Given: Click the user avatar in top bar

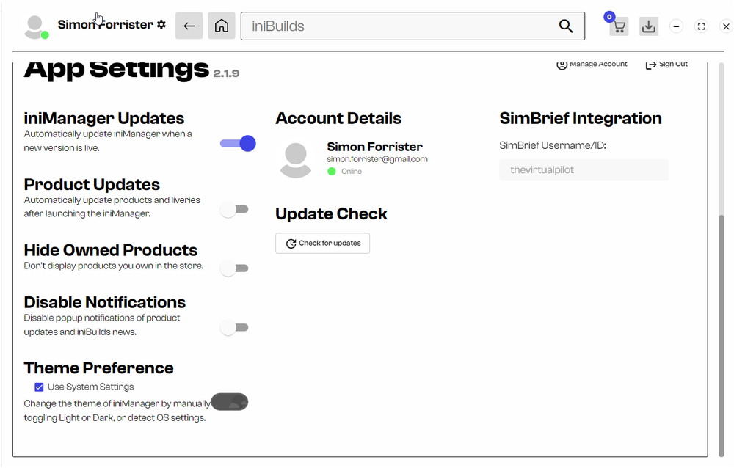Looking at the screenshot, I should 34,26.
